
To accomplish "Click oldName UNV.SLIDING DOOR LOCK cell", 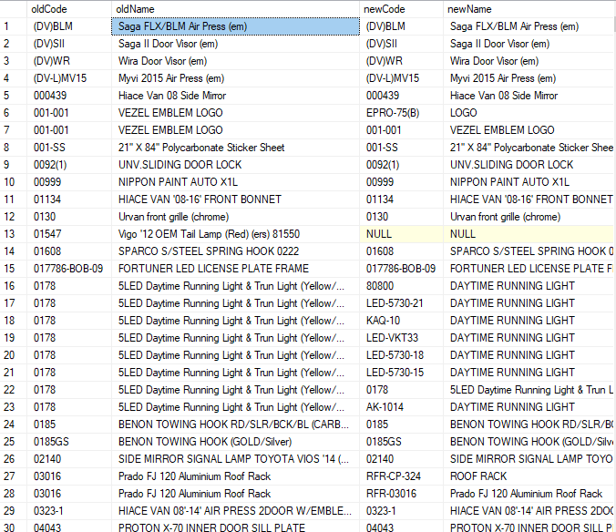I will pos(235,165).
